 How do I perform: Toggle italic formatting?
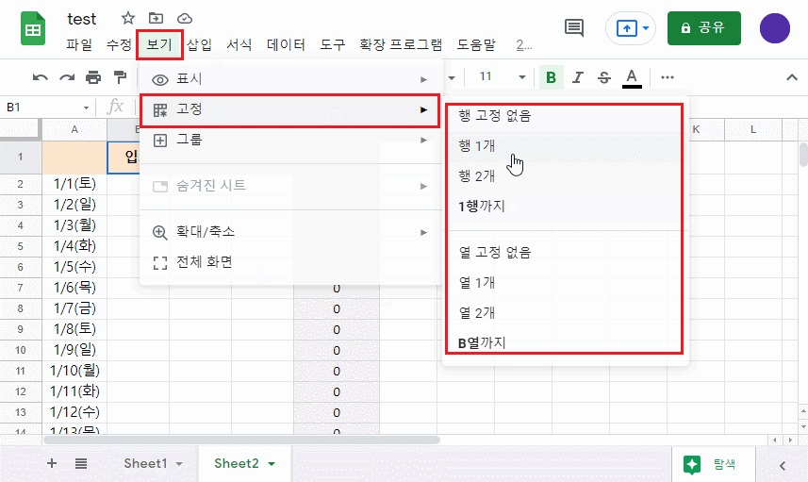point(578,77)
